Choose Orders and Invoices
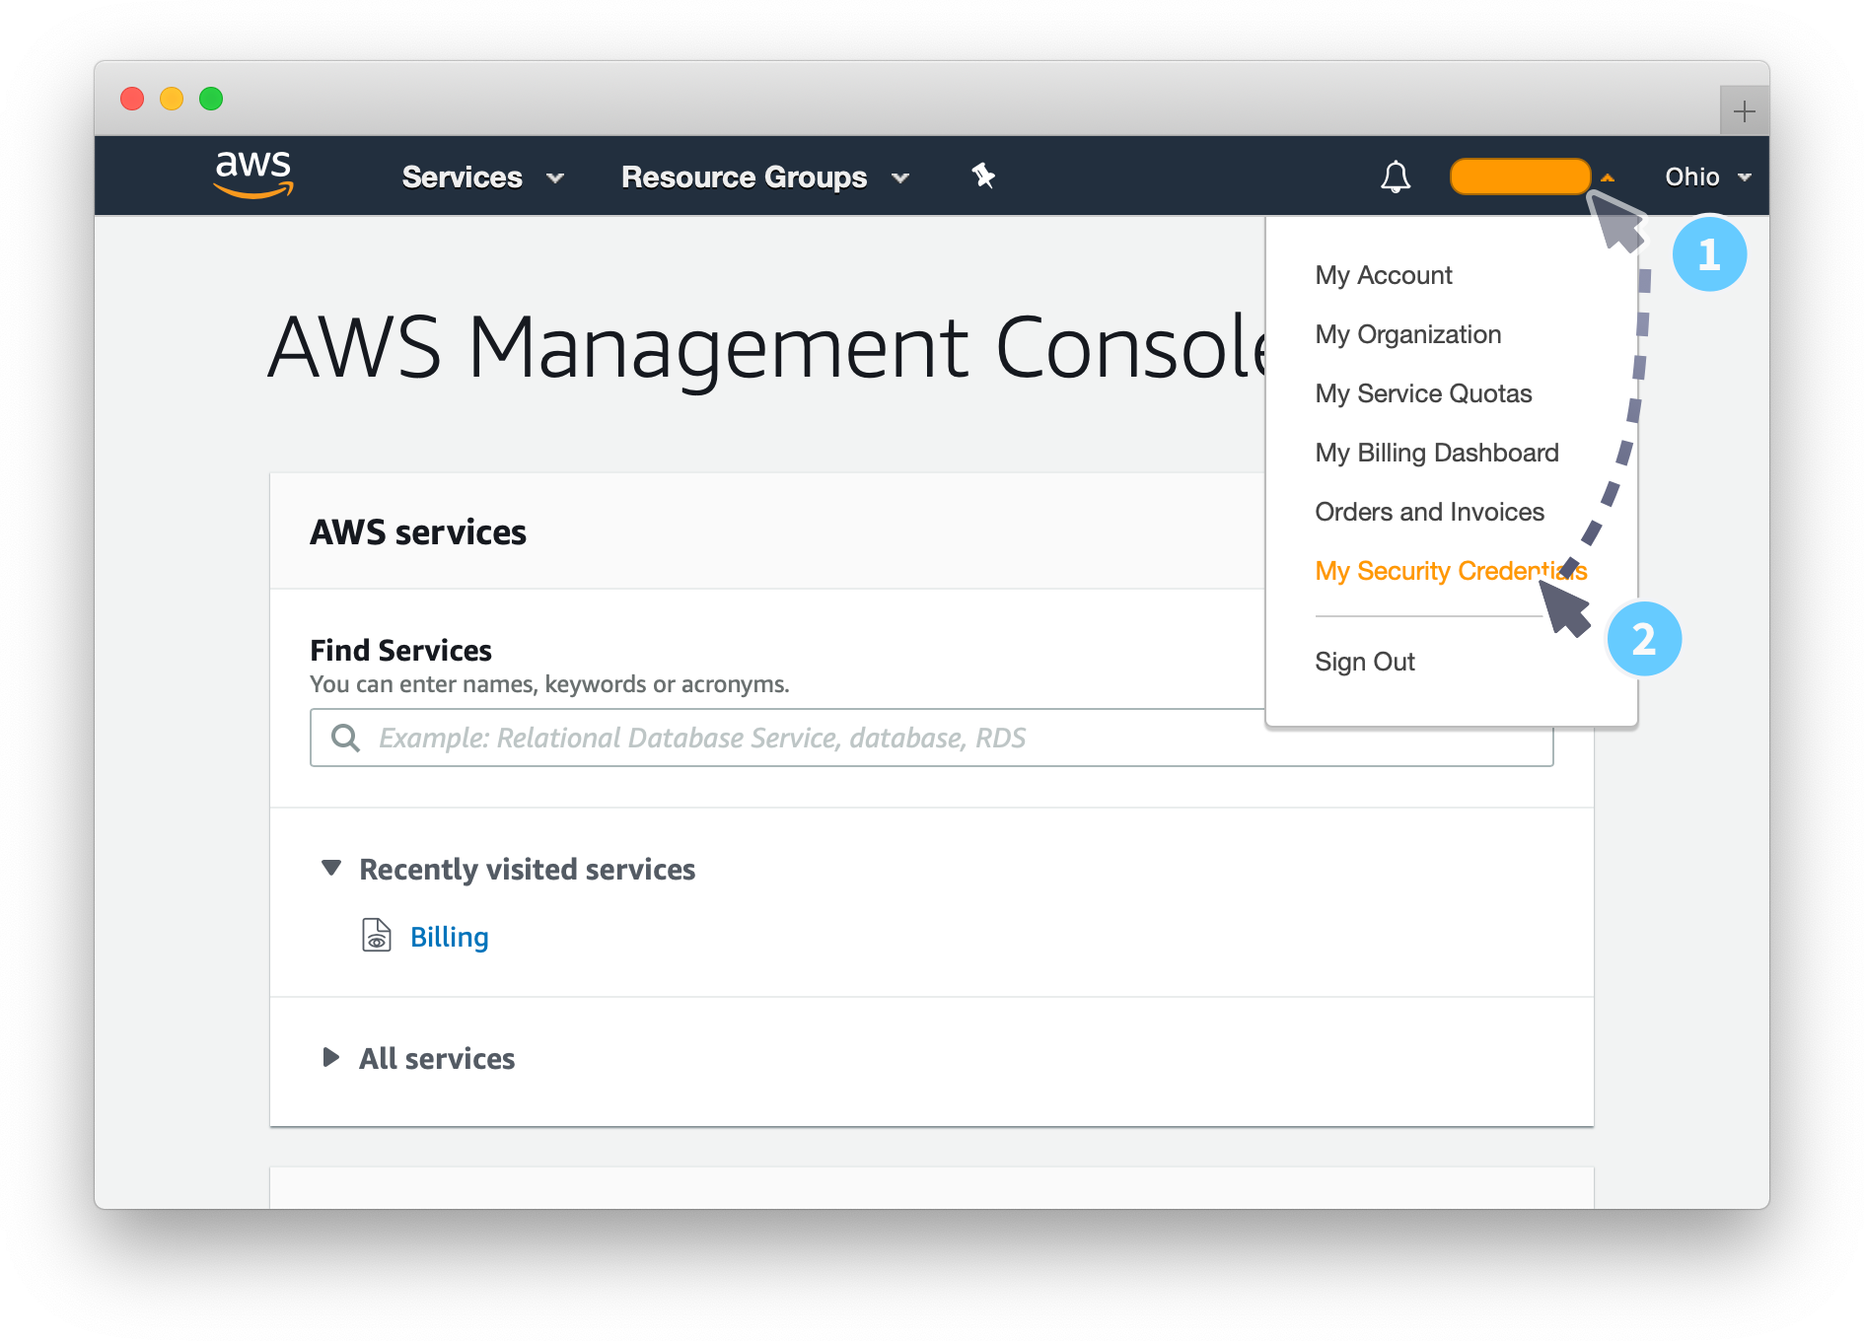Screen dimensions: 1864x1341 [x=1429, y=512]
